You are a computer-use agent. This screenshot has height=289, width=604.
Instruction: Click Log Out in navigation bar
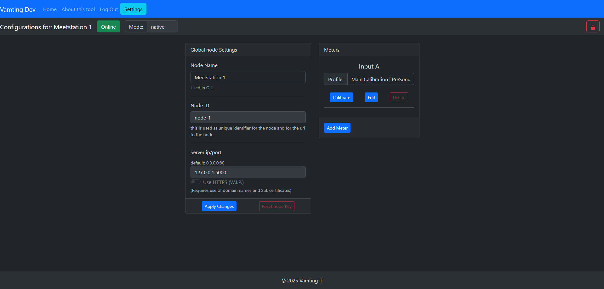pyautogui.click(x=109, y=9)
